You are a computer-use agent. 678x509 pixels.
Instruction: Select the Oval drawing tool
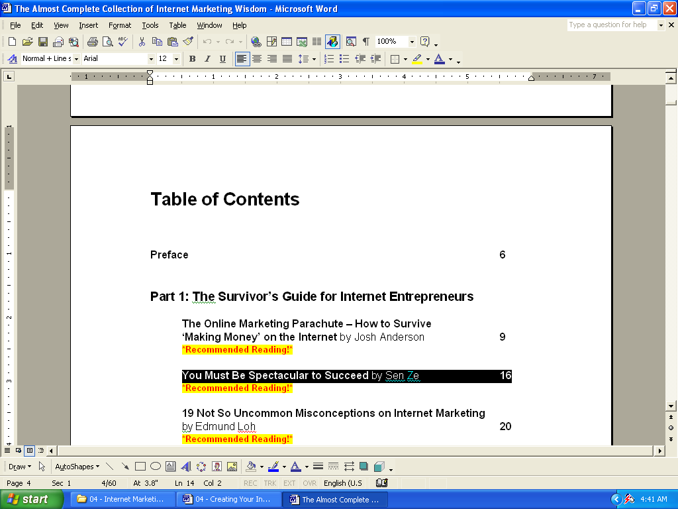pyautogui.click(x=156, y=467)
